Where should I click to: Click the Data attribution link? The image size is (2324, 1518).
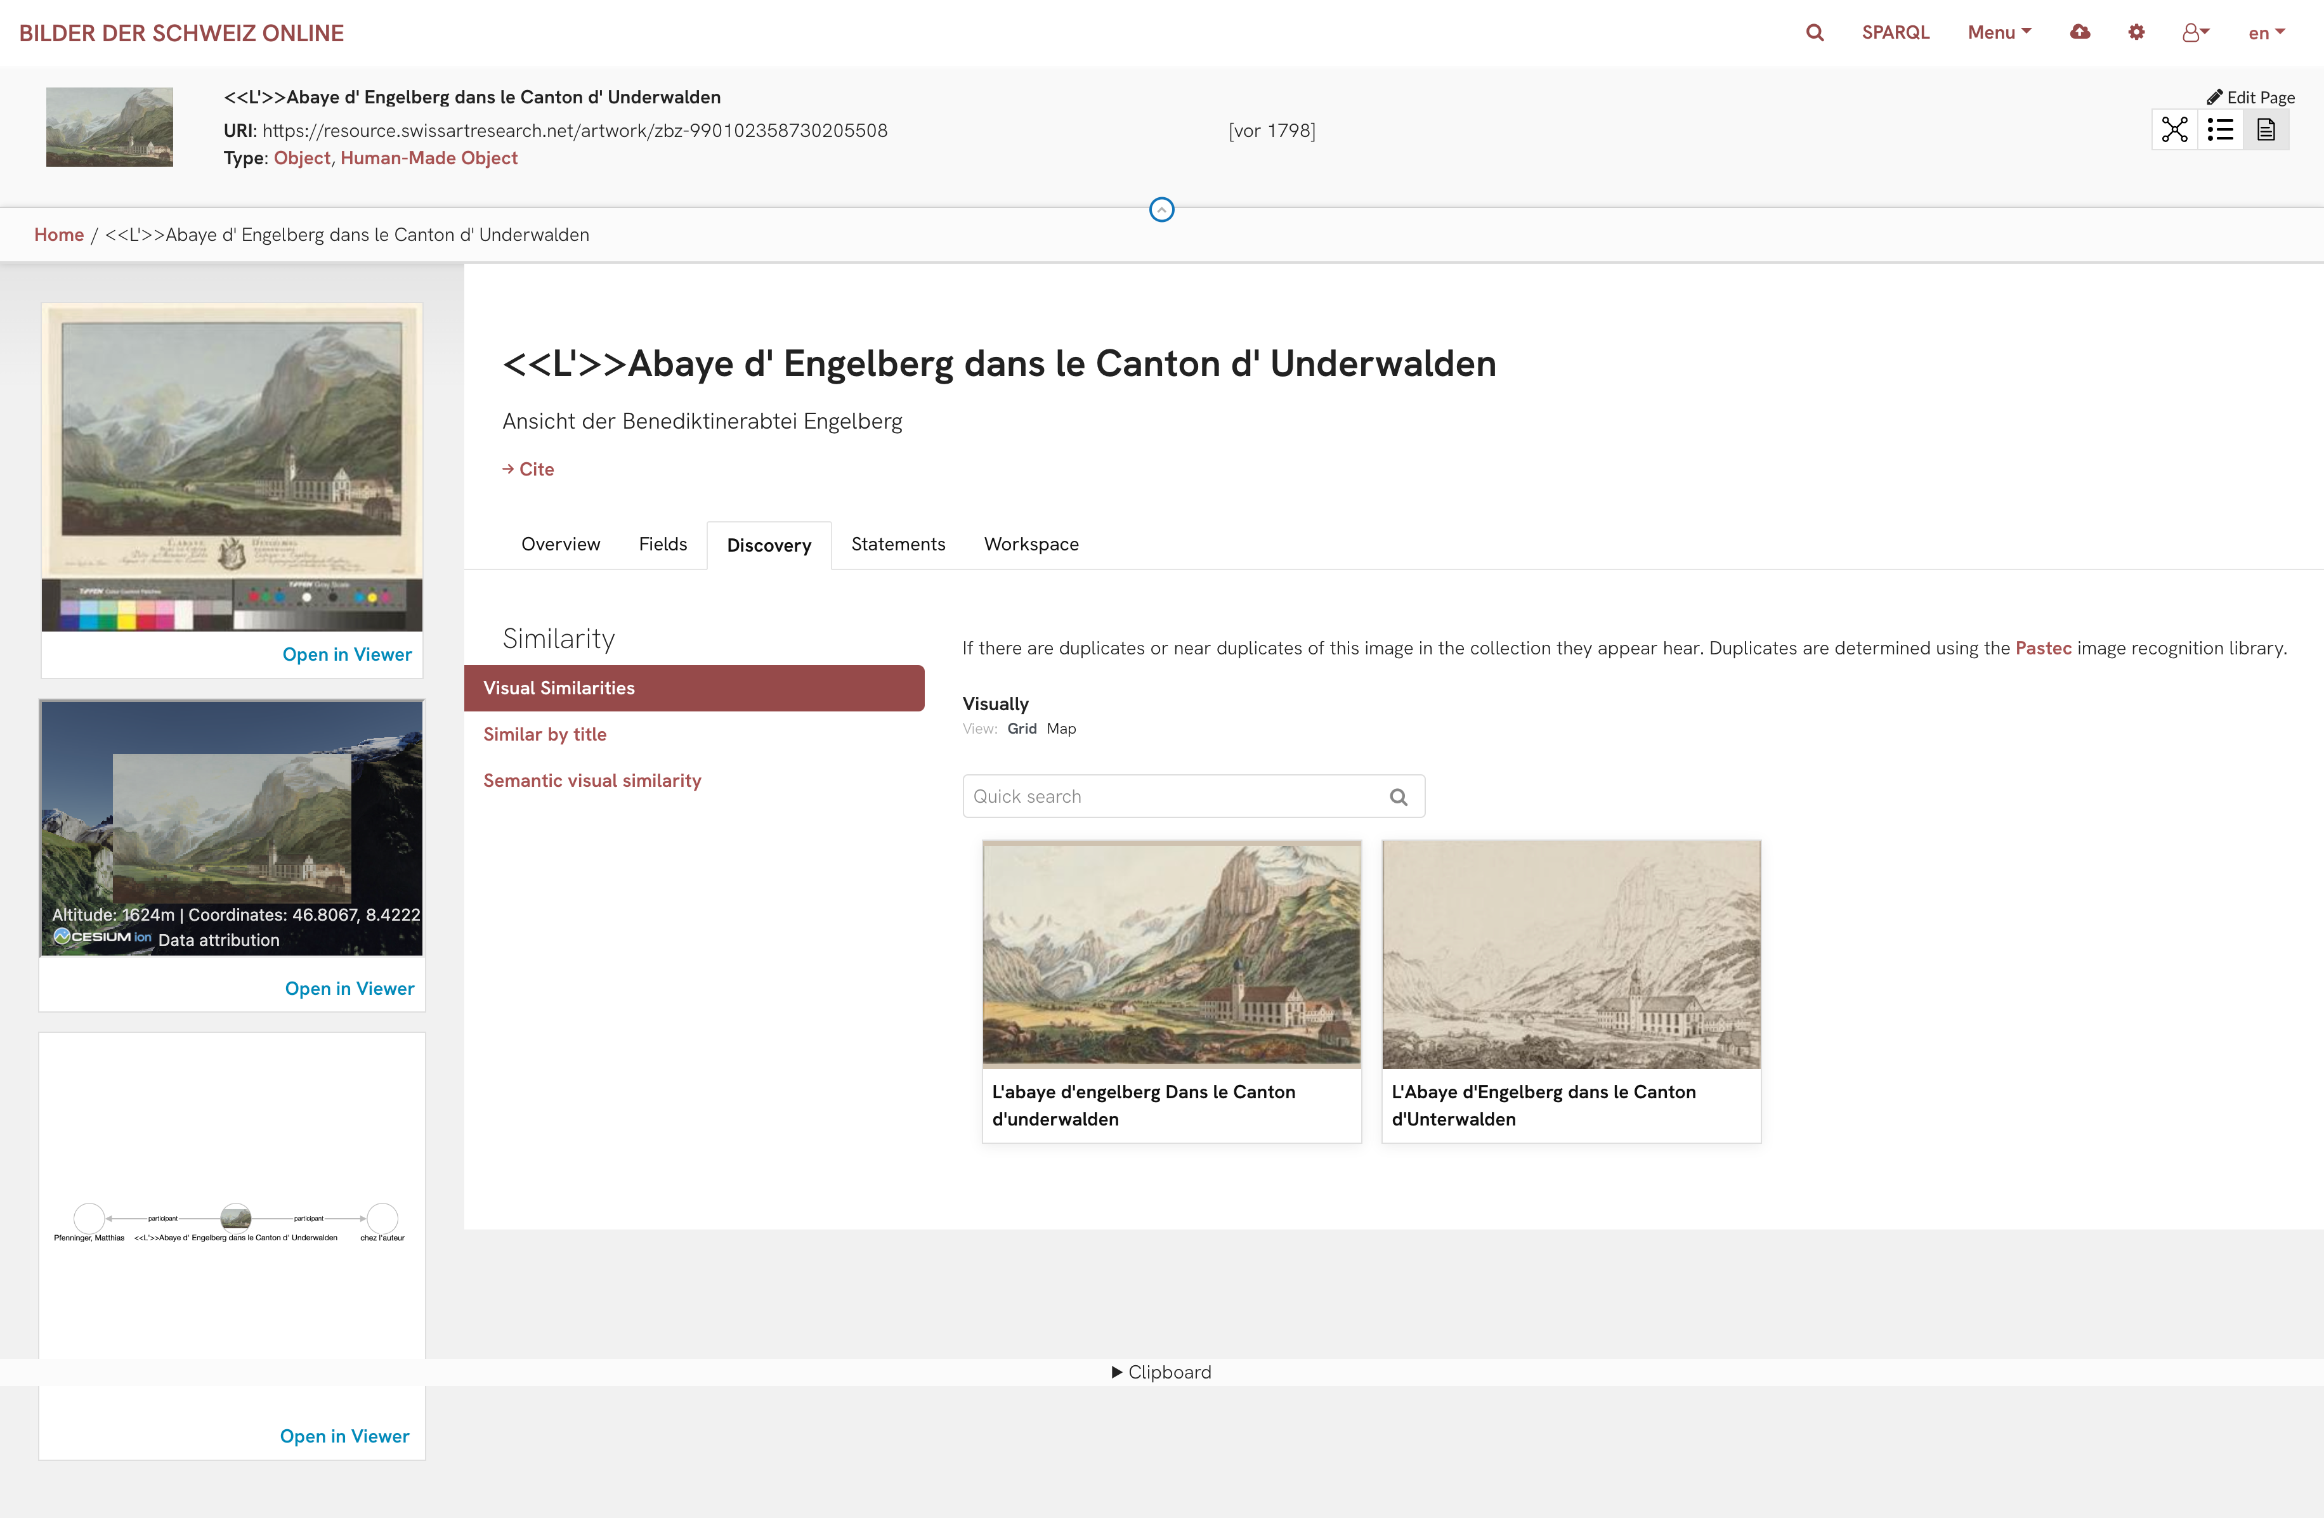tap(219, 941)
